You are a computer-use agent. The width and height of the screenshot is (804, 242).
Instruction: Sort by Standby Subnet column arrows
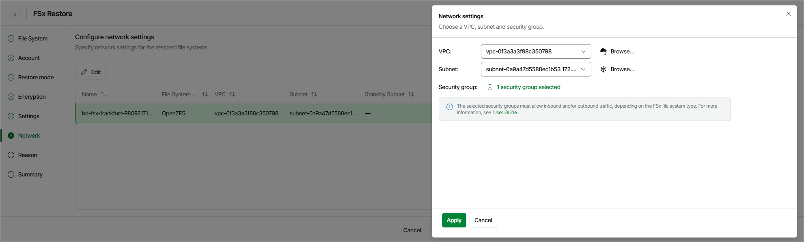411,94
